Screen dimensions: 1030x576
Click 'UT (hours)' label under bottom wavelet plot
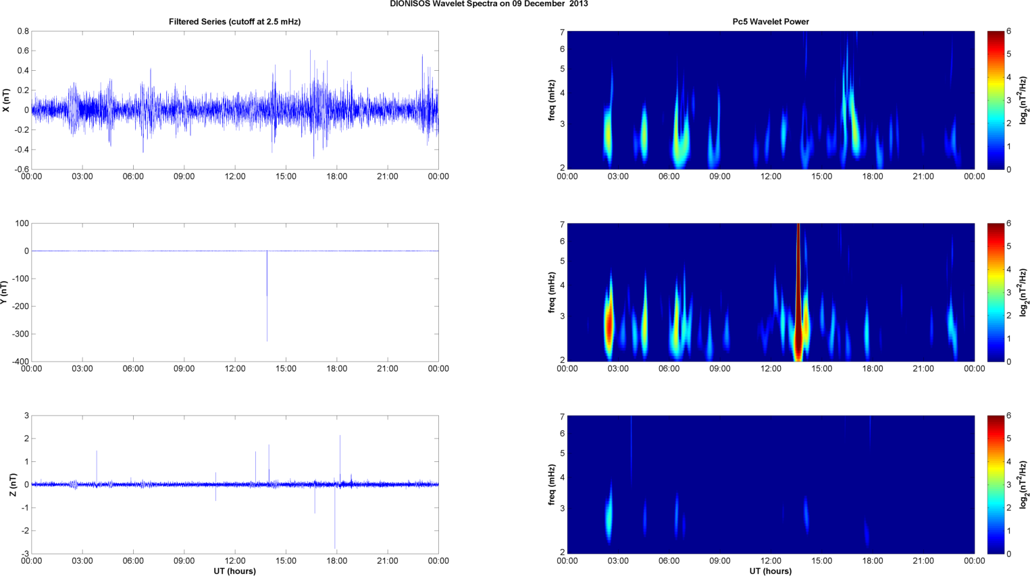click(771, 571)
